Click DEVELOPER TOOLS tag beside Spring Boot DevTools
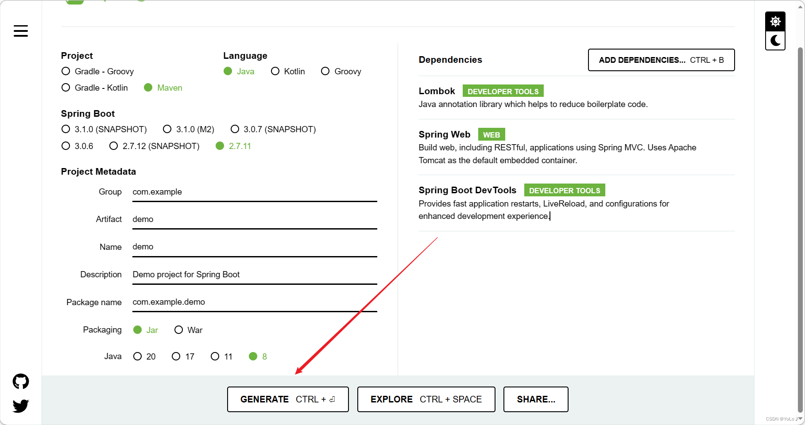Viewport: 805px width, 425px height. click(565, 190)
